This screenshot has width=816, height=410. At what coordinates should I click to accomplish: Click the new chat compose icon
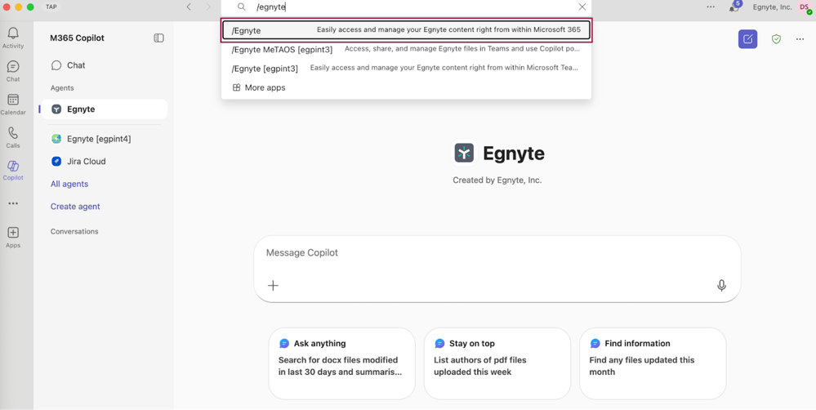coord(748,39)
